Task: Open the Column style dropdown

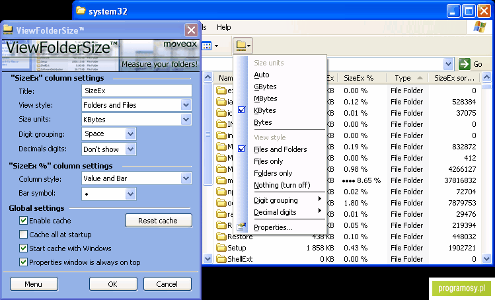Action: pos(186,178)
